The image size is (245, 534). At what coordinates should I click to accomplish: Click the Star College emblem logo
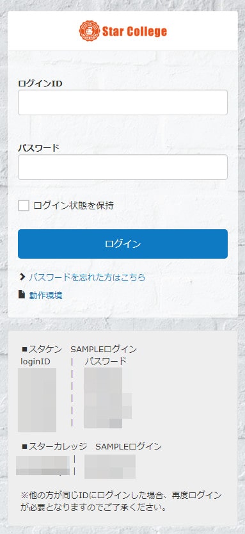[90, 31]
